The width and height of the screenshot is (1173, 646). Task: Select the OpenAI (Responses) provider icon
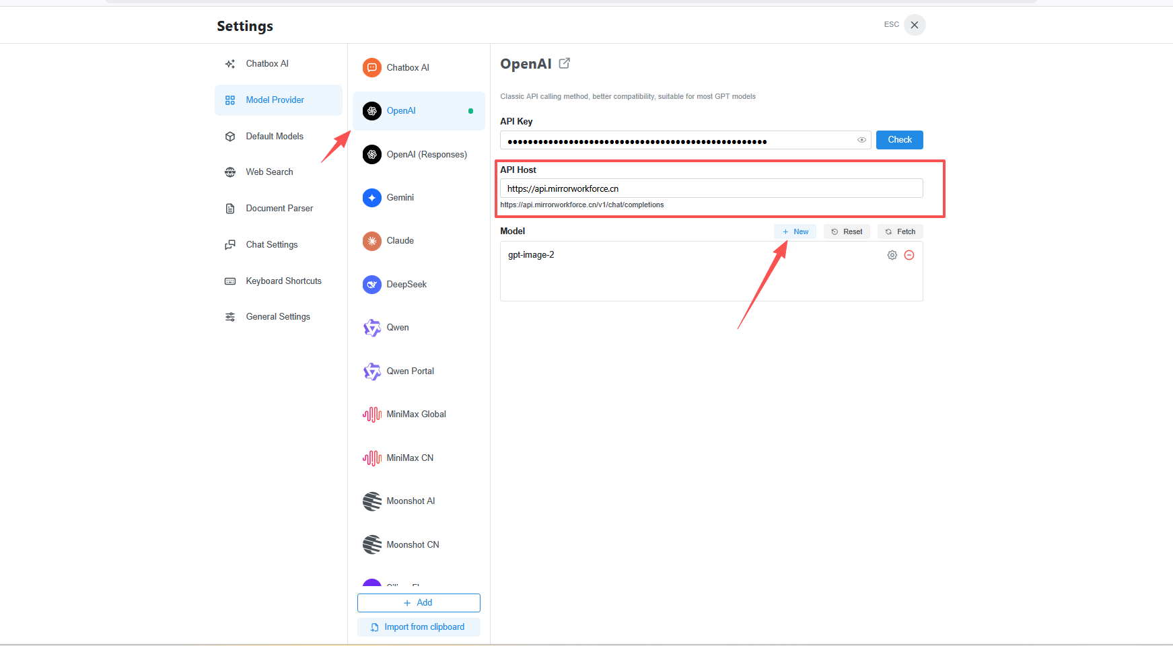click(372, 155)
